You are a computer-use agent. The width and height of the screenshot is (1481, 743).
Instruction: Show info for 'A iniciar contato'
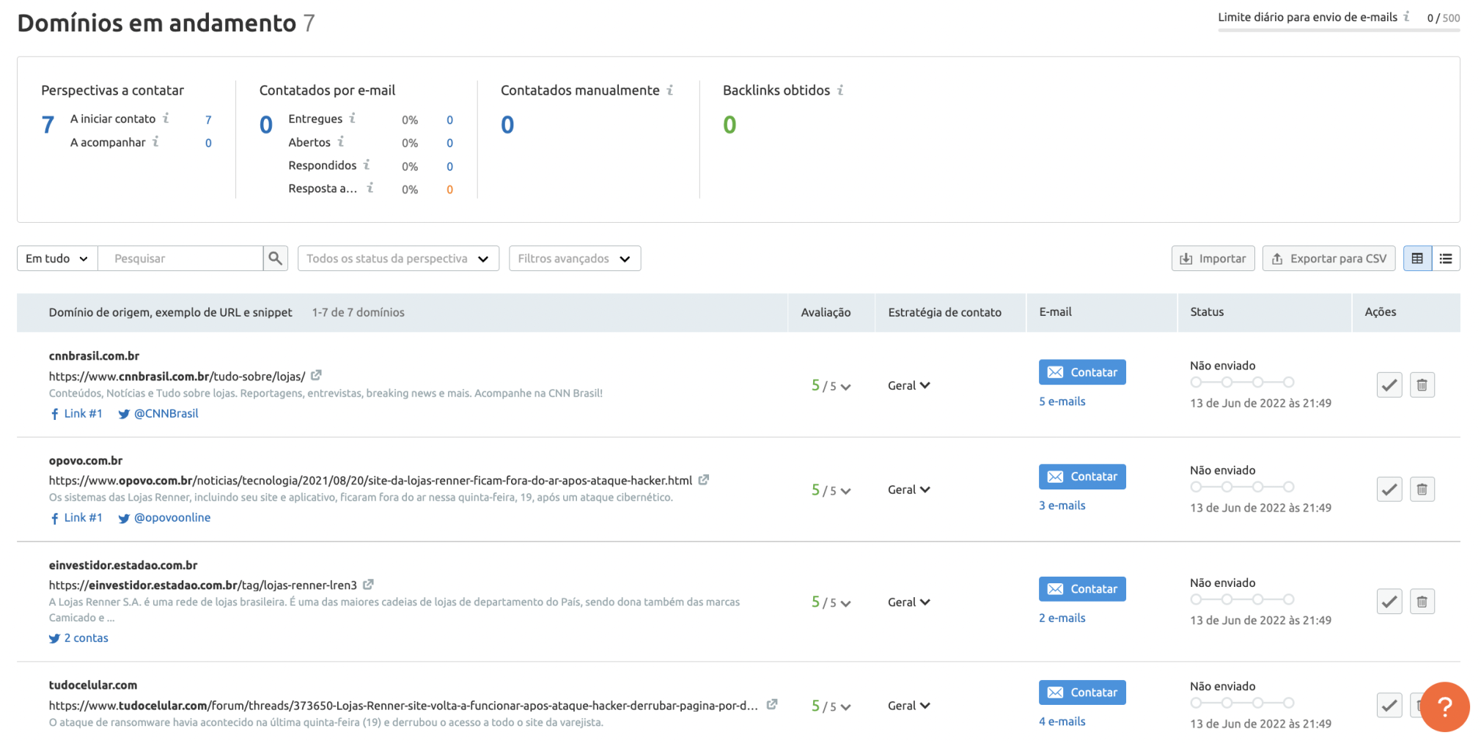click(166, 118)
